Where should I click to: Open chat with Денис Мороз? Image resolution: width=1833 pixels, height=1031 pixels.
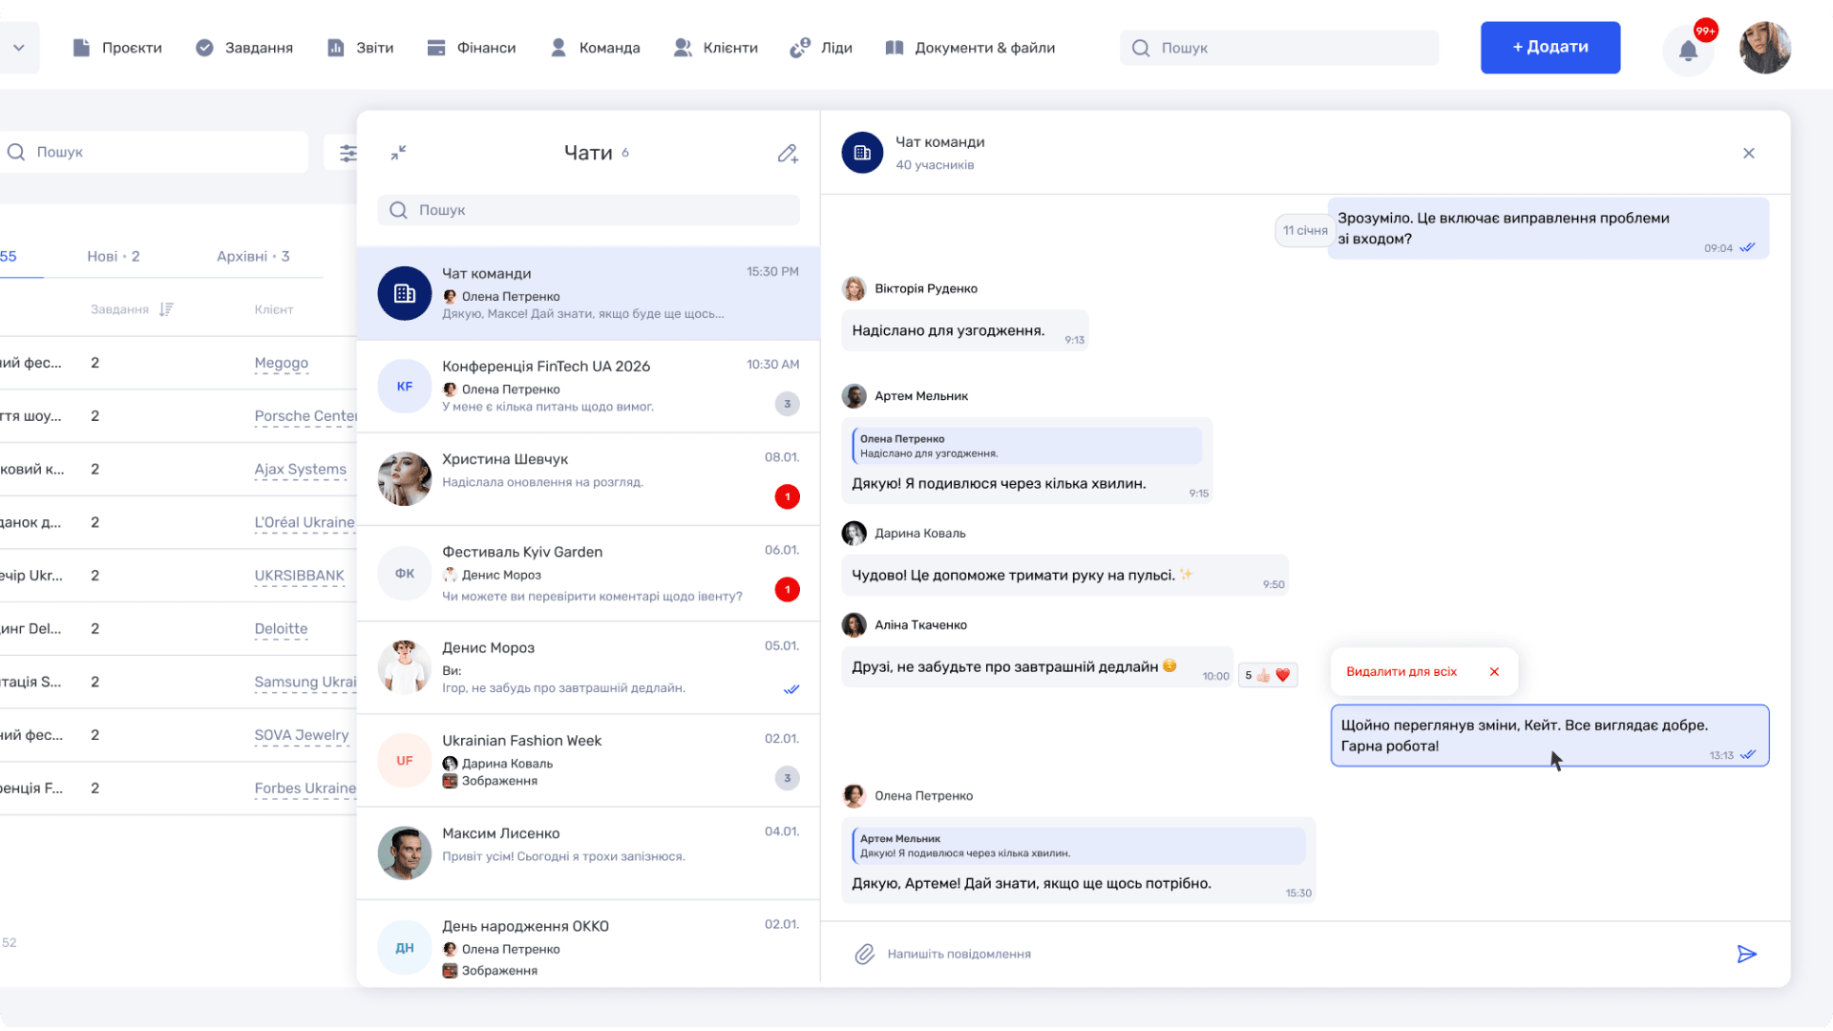pos(588,667)
